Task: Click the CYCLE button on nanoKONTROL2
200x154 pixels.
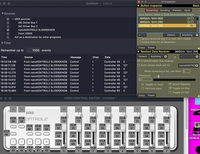Action: pos(14,134)
